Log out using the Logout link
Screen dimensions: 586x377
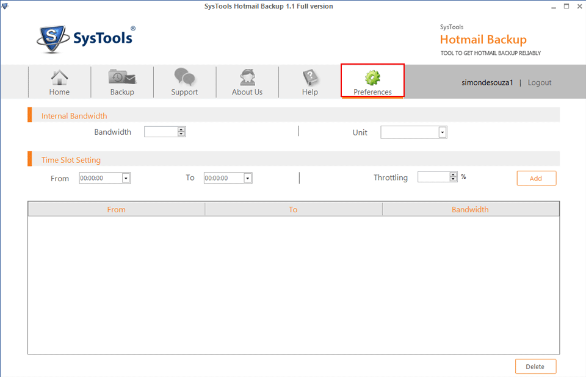(540, 82)
